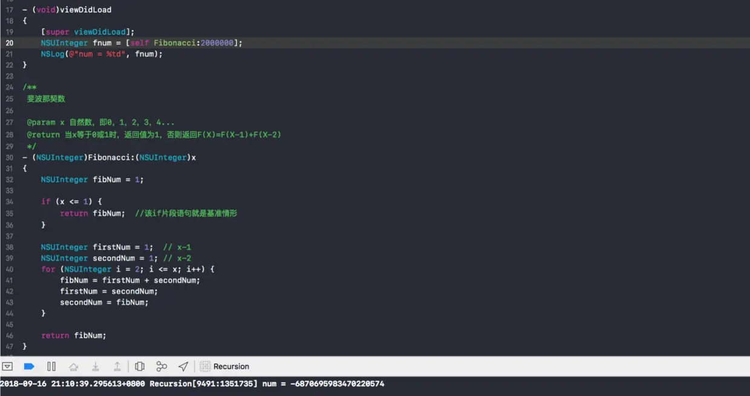
Task: Open the Debug View Hierarchy icon
Action: pos(140,366)
